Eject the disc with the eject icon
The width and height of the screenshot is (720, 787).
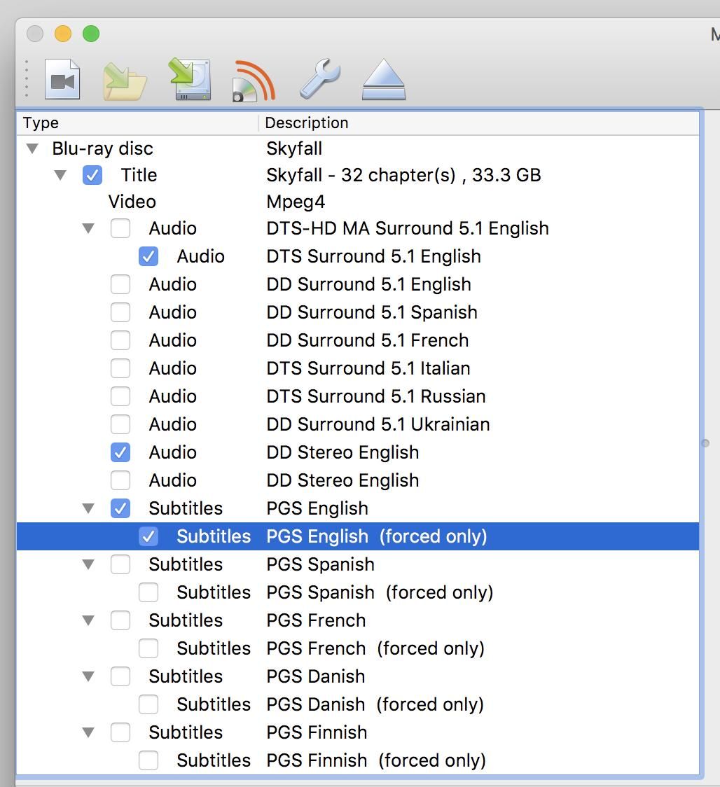384,79
